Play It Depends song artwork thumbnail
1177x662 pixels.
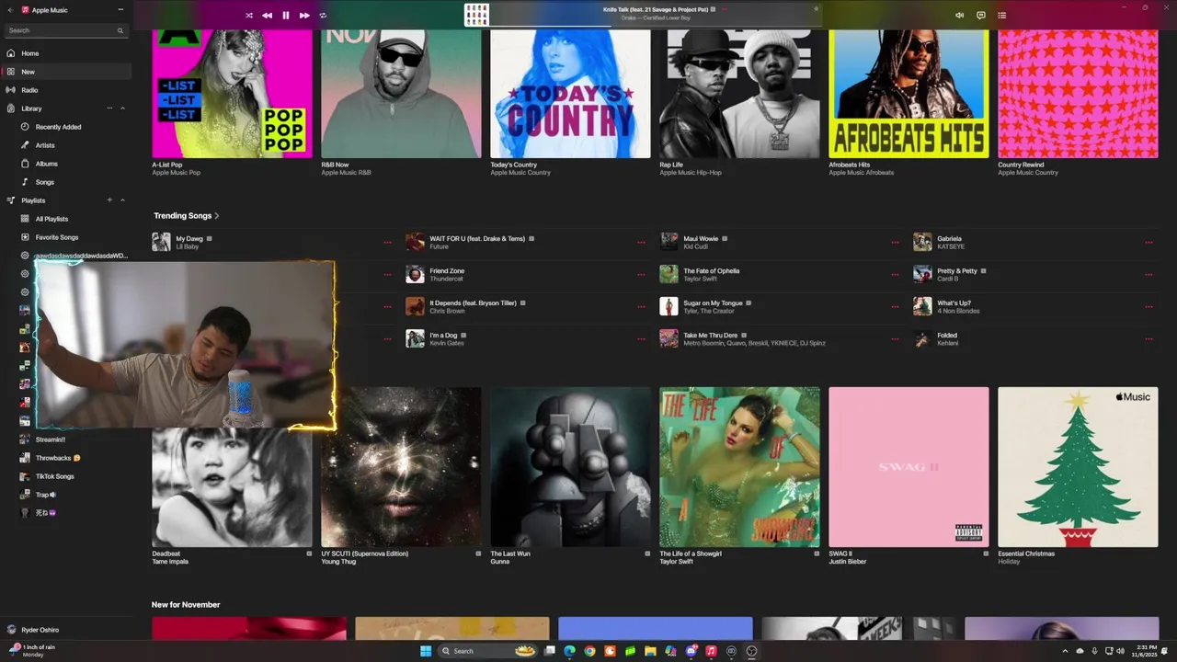[415, 306]
